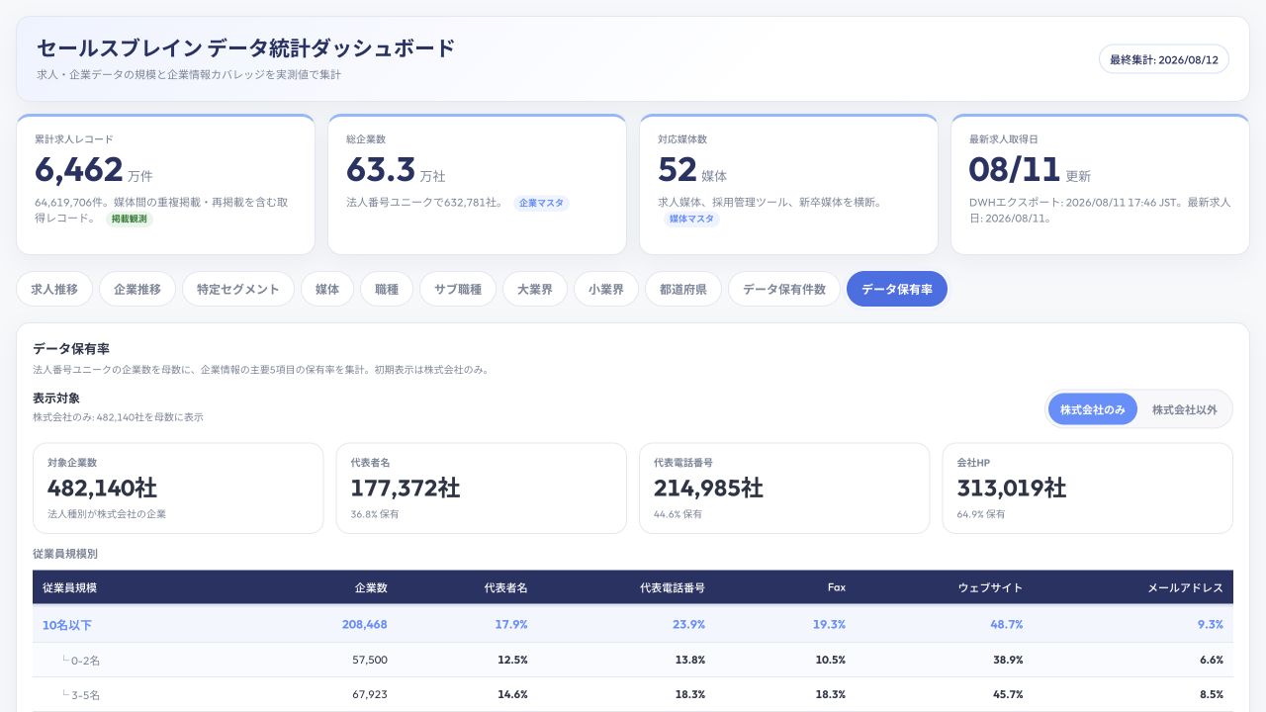The height and width of the screenshot is (712, 1266).
Task: Click the 従業員規模 column header
Action: 69,587
